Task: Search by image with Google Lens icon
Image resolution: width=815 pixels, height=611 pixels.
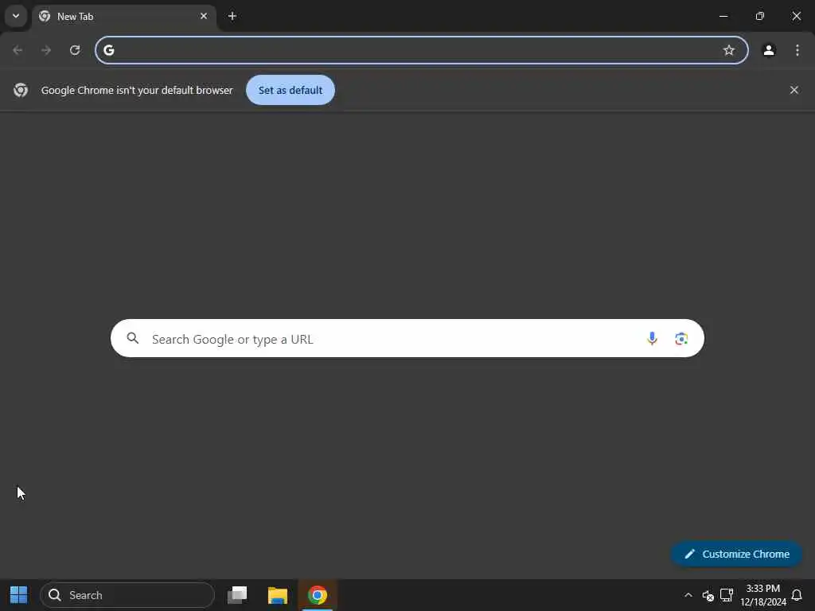Action: (x=681, y=339)
